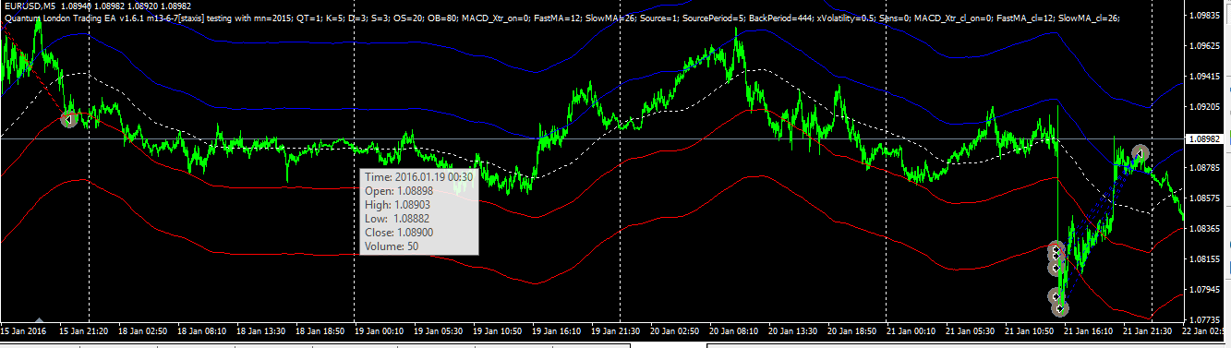The height and width of the screenshot is (348, 1231).
Task: Click the time axis label 18 Jan 13:30
Action: click(260, 330)
